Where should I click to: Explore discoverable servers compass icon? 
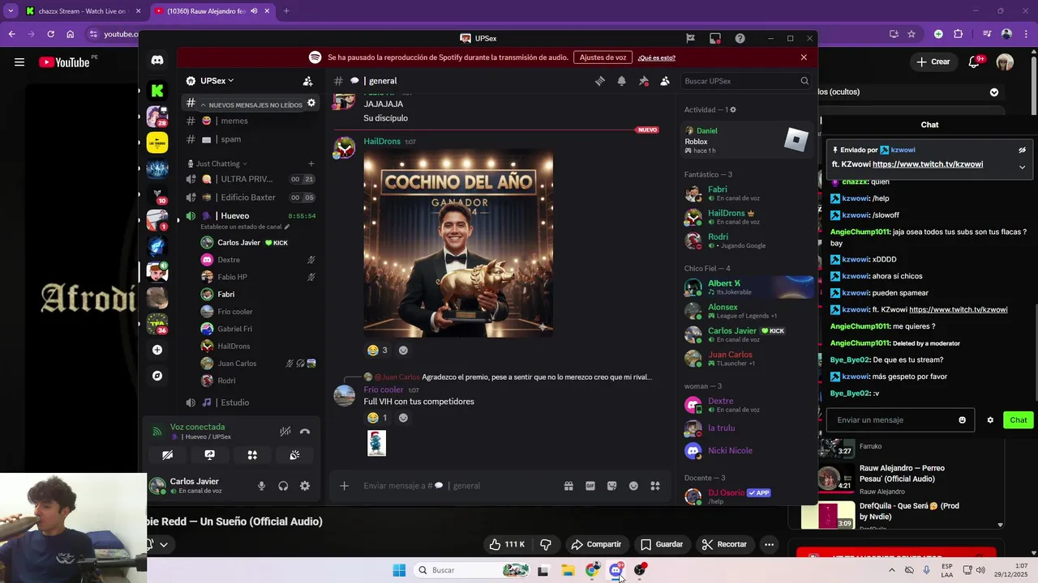[157, 376]
